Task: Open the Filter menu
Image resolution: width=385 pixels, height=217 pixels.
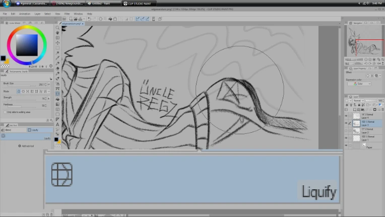Action: [x=67, y=14]
